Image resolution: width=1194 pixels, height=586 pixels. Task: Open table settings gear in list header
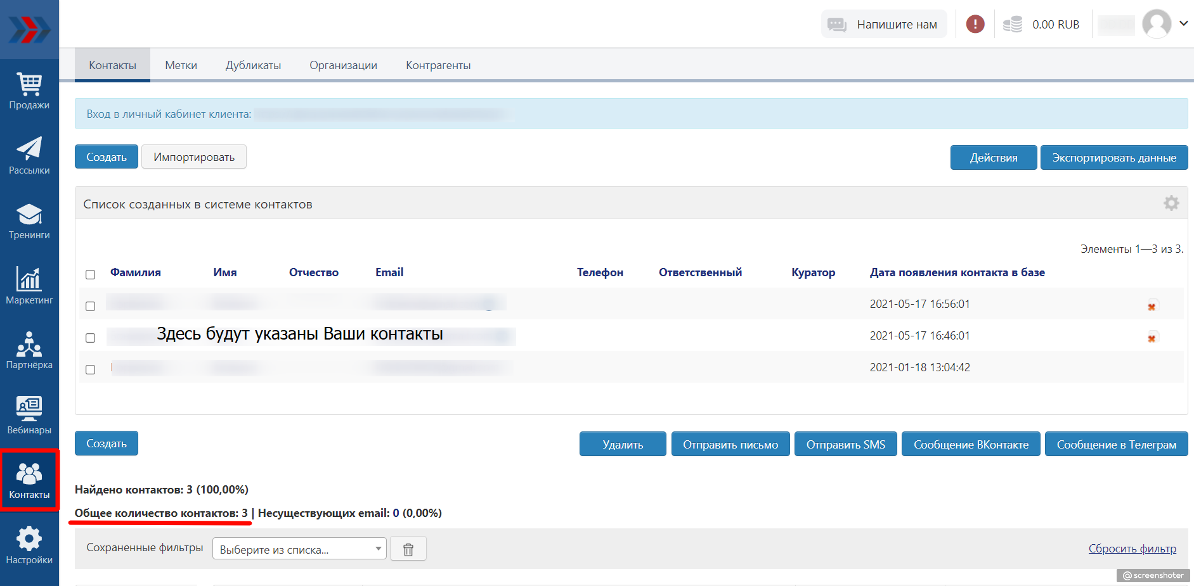1171,203
